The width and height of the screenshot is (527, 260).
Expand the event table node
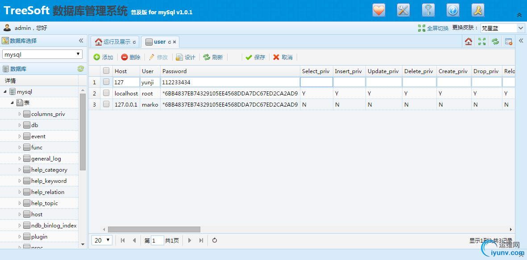20,136
